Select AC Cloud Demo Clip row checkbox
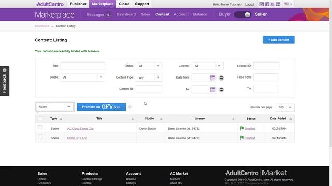This screenshot has width=332, height=186. 40,127
